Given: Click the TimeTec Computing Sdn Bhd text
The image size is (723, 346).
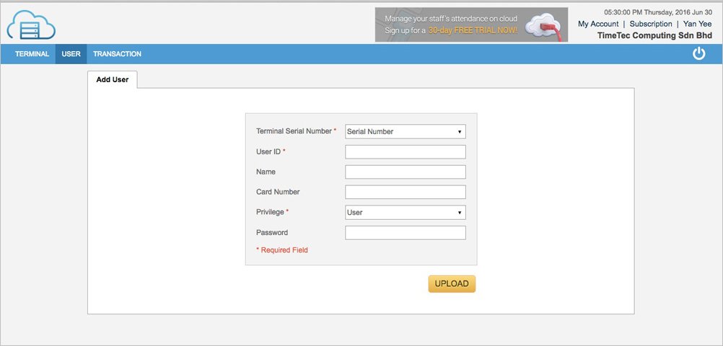Looking at the screenshot, I should click(654, 35).
